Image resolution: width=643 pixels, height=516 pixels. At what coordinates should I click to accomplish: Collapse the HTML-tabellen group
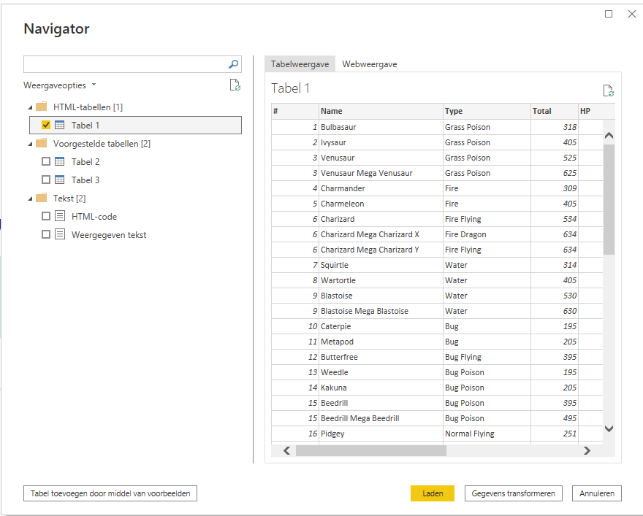click(30, 107)
